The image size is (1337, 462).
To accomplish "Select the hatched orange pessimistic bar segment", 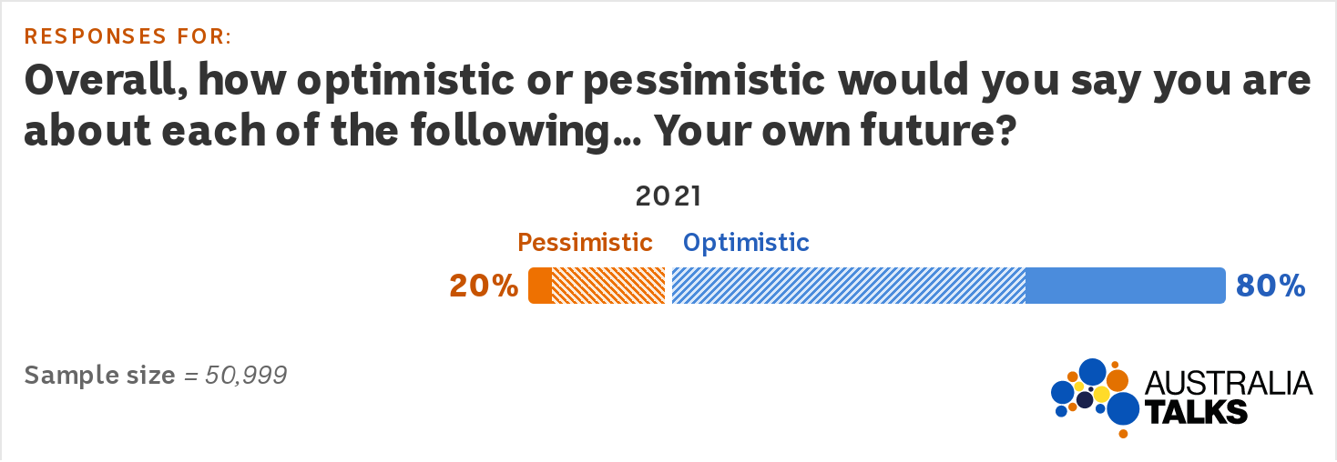I will pos(608,286).
